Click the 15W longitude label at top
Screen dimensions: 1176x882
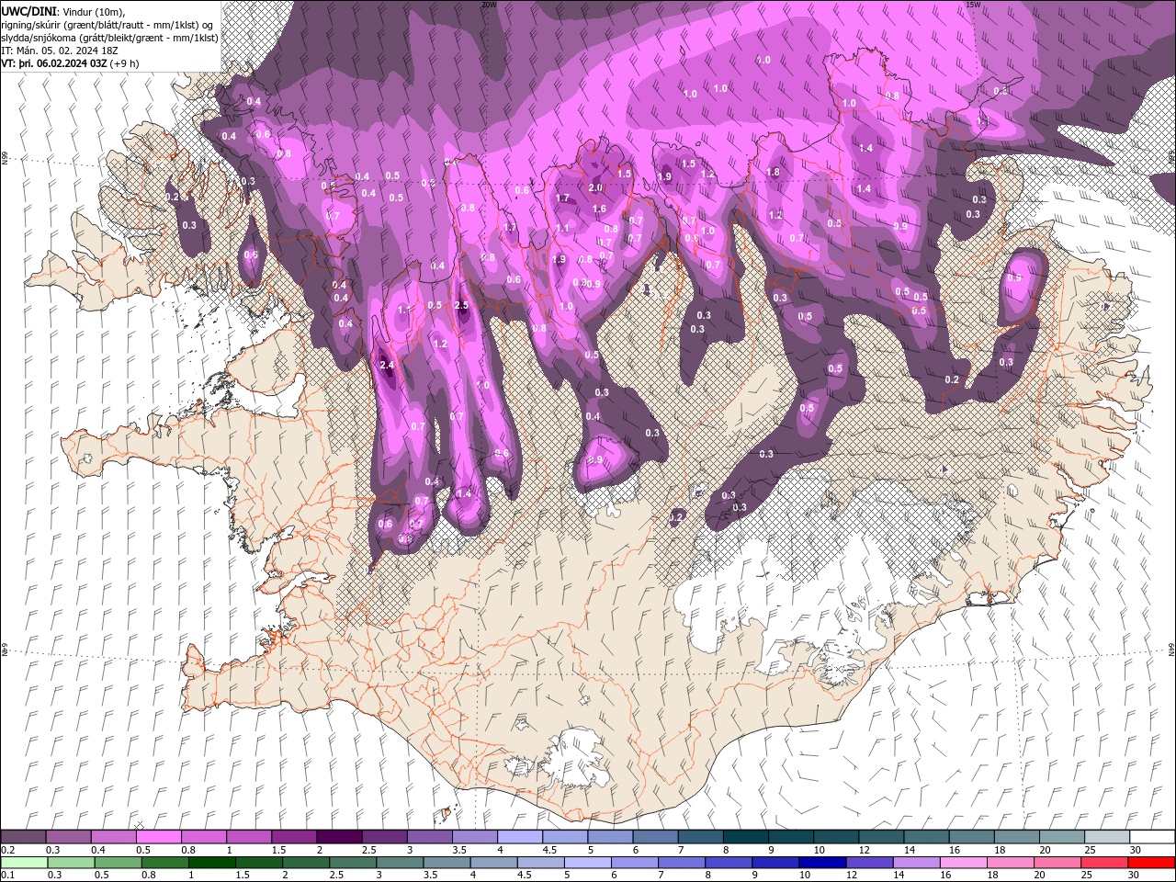[x=973, y=5]
